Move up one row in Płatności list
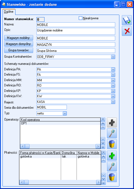Viewport: 134px width, 189px height. click(x=103, y=160)
